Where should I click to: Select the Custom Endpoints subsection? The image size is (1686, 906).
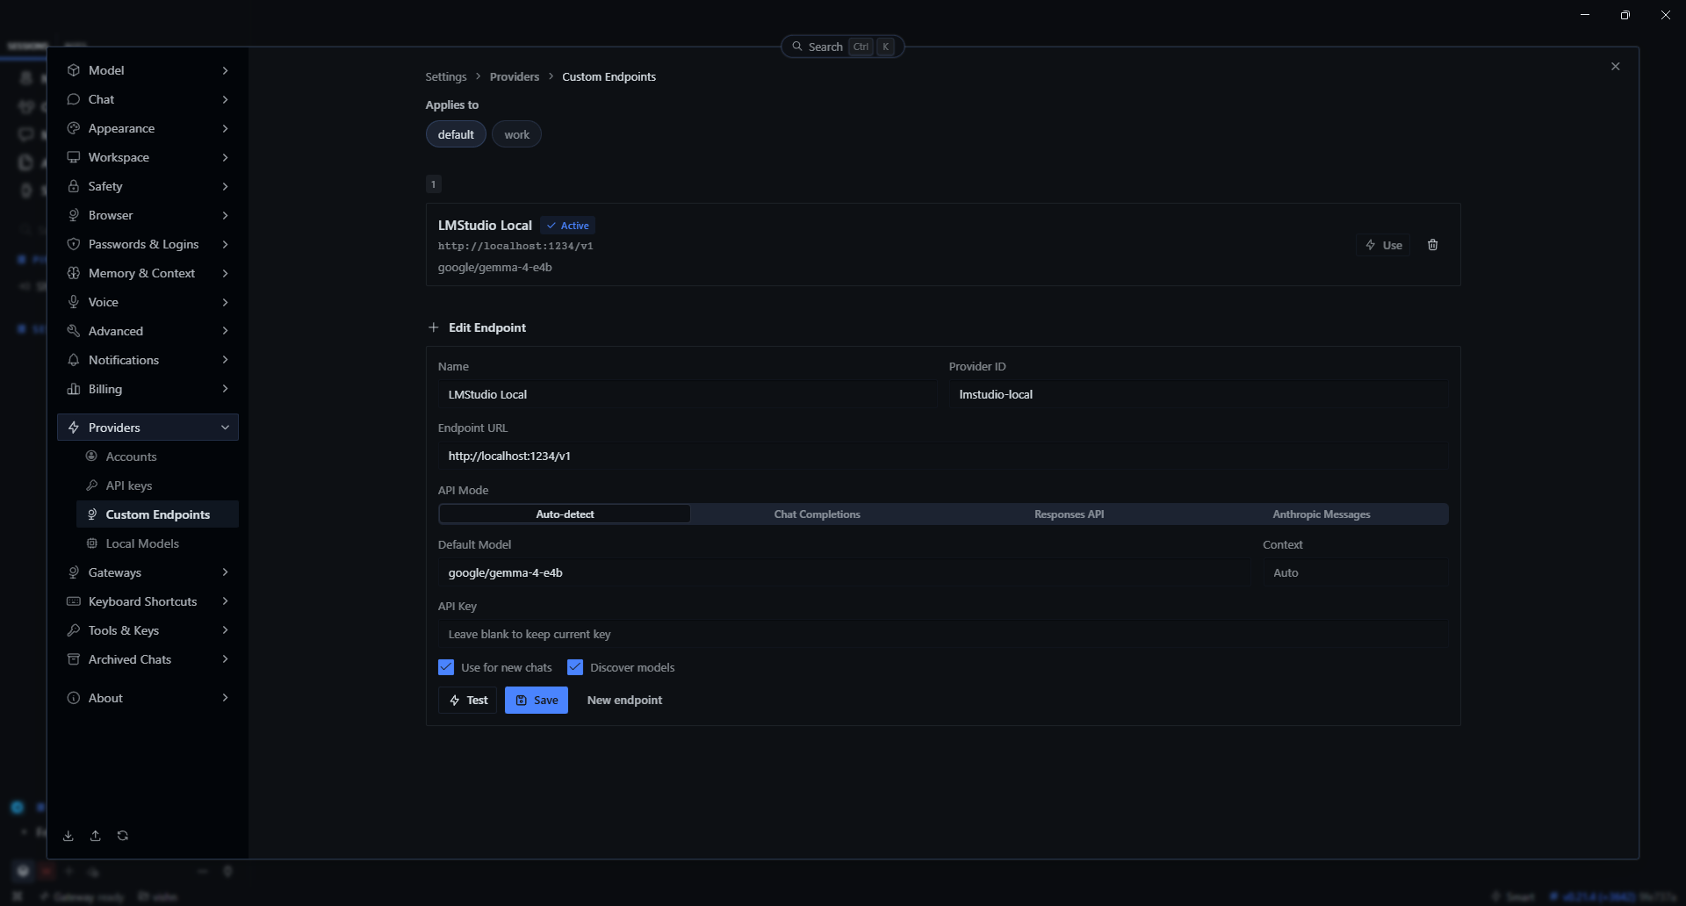[157, 514]
